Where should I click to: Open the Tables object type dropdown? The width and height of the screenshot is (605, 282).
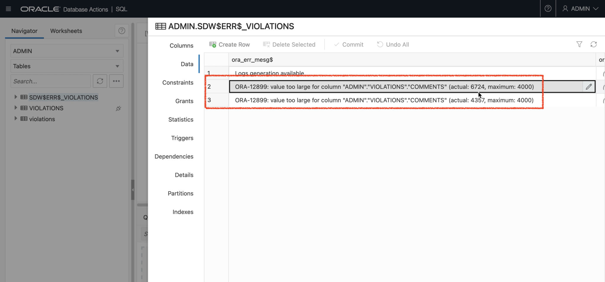click(x=67, y=66)
